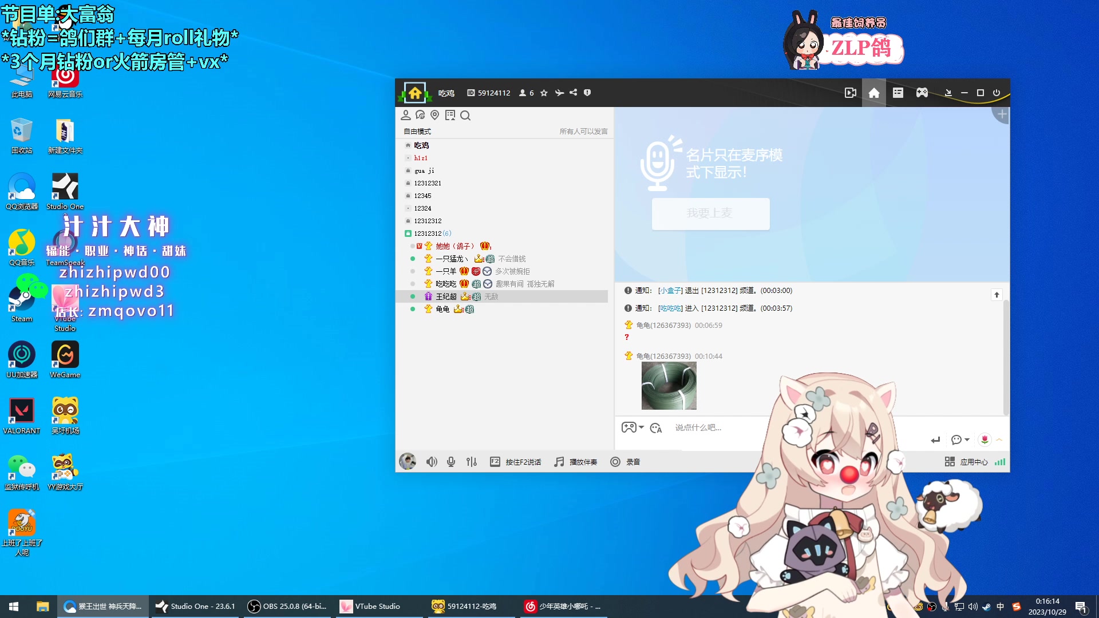Image resolution: width=1099 pixels, height=618 pixels.
Task: Click the plus button on the banner corner
Action: 1002,114
